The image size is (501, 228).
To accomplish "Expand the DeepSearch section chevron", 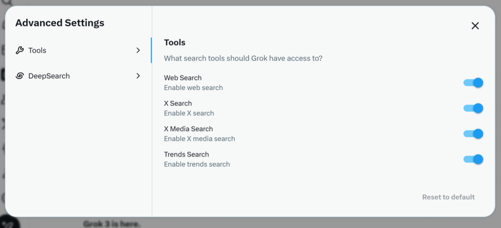I will click(138, 76).
